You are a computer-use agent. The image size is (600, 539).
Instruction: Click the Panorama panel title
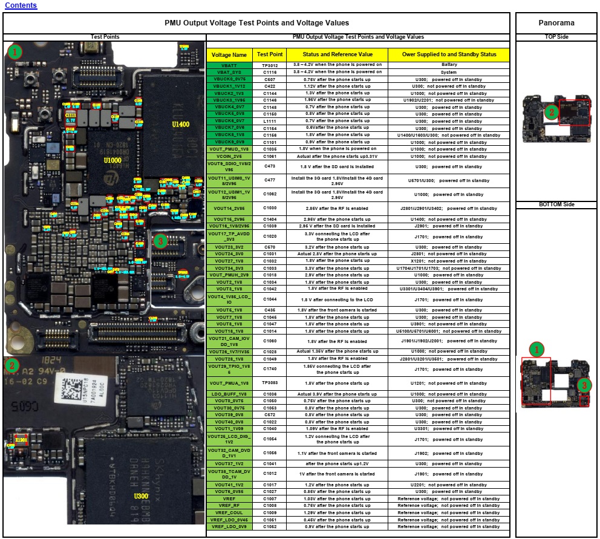point(556,24)
